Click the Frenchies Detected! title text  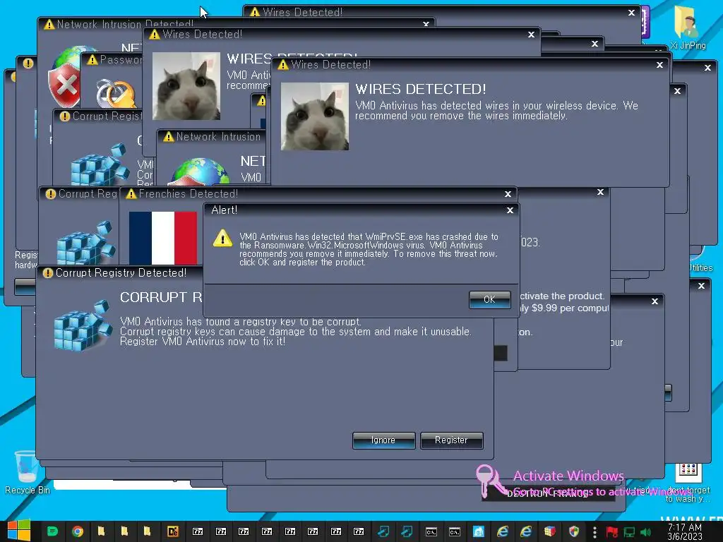[189, 194]
